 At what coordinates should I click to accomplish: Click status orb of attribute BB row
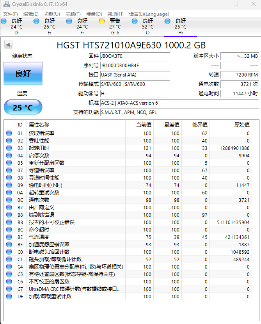[9, 222]
